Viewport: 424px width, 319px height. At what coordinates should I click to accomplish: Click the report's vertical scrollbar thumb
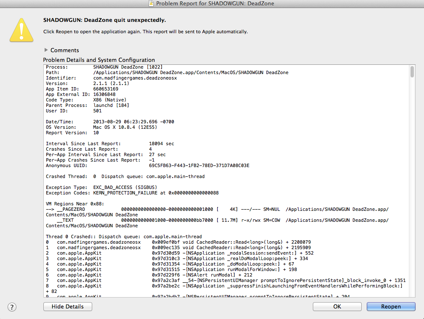tap(412, 72)
